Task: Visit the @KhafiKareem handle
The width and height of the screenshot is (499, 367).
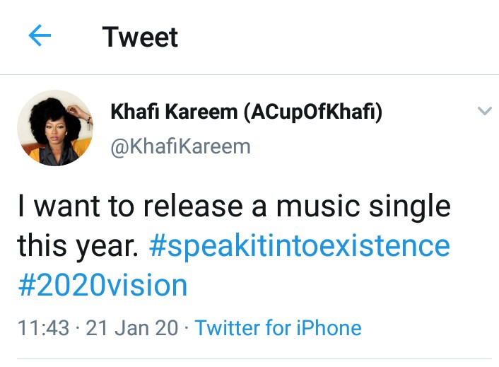Action: pyautogui.click(x=180, y=146)
